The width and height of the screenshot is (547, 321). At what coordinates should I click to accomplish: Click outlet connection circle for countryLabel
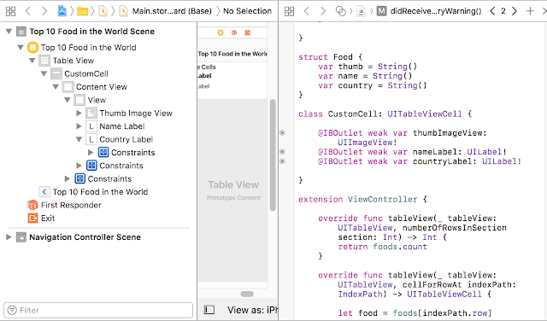(x=282, y=161)
